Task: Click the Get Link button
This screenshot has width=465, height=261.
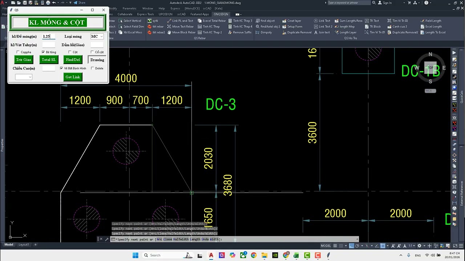Action: coord(73,77)
